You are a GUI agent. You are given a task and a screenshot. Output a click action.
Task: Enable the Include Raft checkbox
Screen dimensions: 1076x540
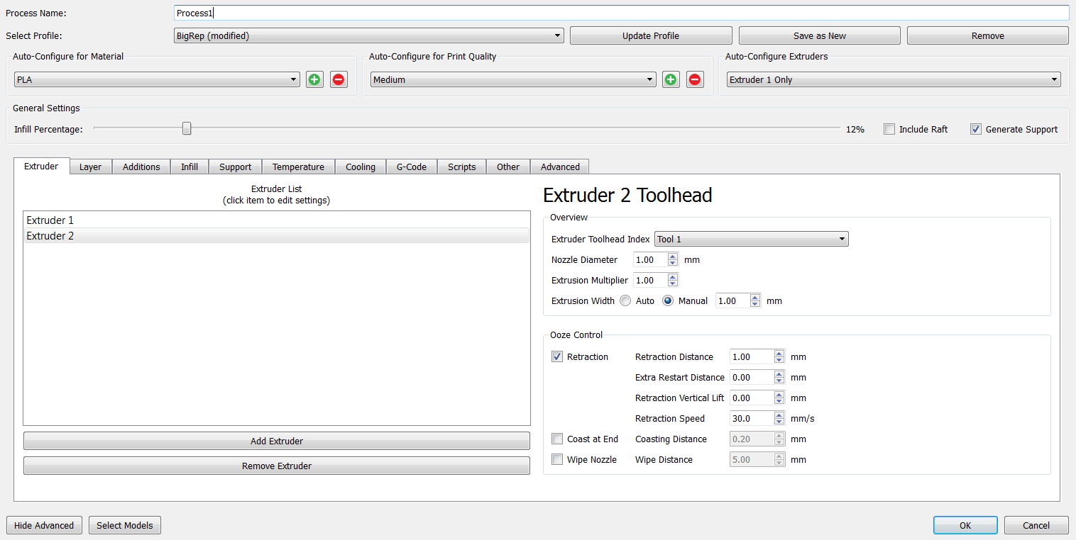889,129
